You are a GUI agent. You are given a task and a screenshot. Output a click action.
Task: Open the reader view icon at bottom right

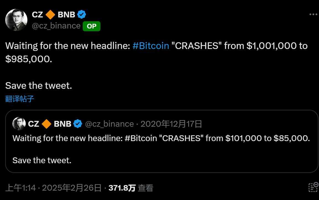point(313,187)
